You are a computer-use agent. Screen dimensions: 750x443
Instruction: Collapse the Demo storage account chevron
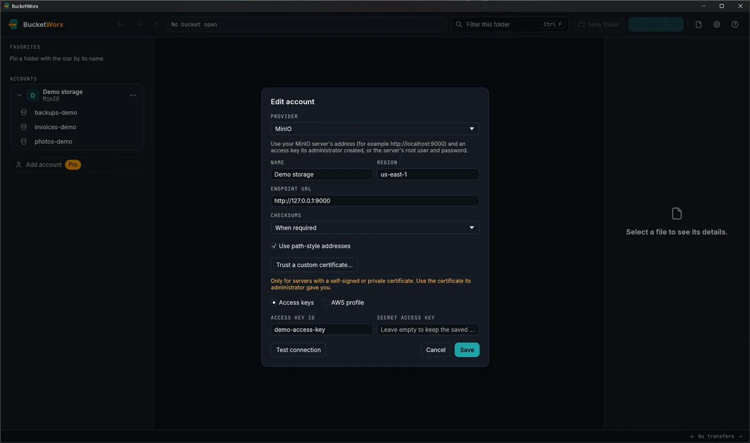[x=19, y=95]
